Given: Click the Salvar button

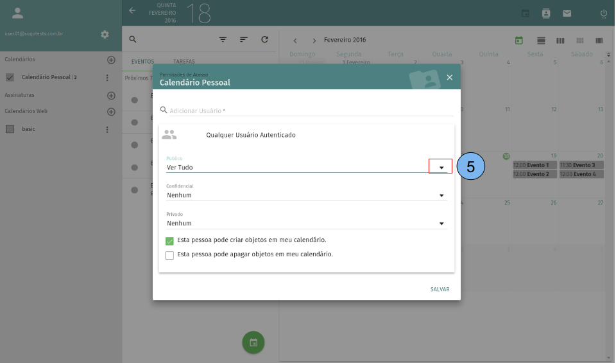Looking at the screenshot, I should [440, 289].
